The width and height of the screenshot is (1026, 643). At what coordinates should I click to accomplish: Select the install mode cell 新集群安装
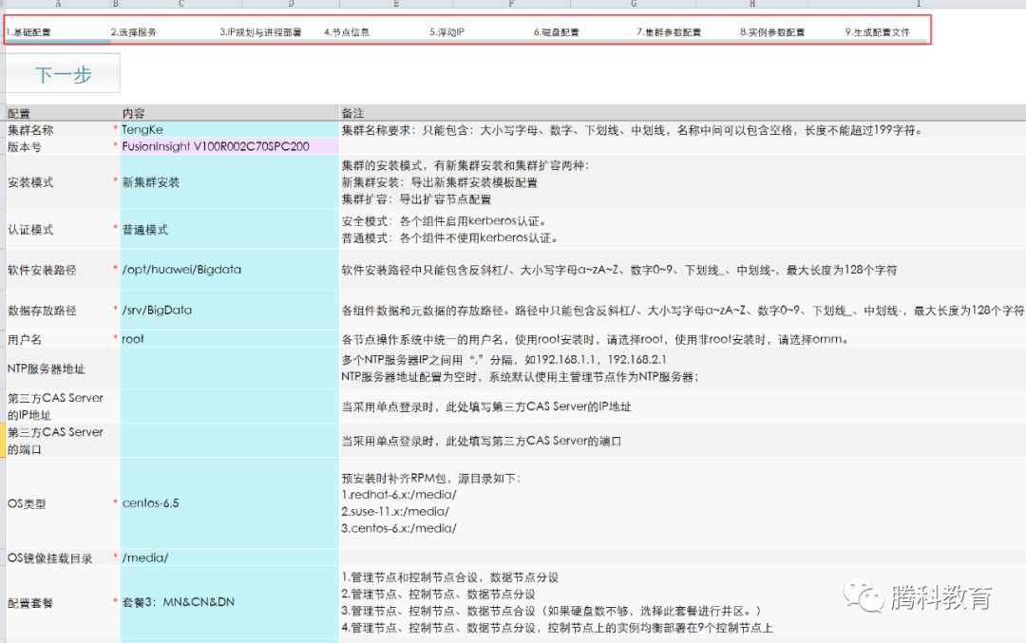229,182
